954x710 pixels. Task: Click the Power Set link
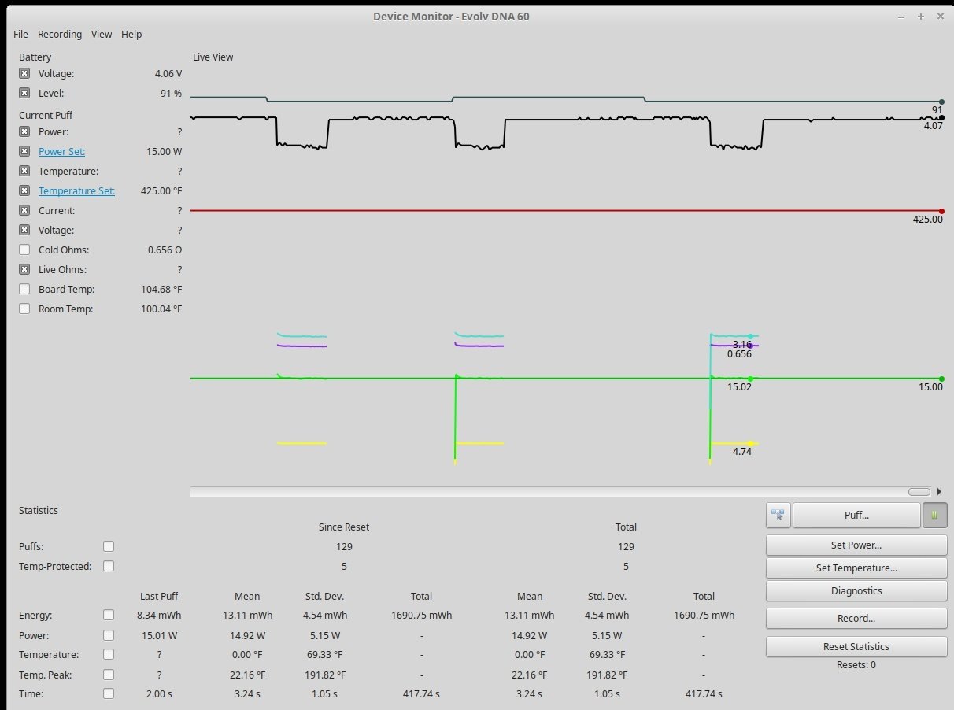tap(61, 152)
